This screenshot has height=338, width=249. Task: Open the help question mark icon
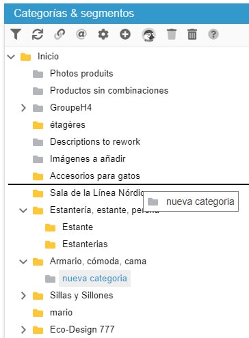213,34
